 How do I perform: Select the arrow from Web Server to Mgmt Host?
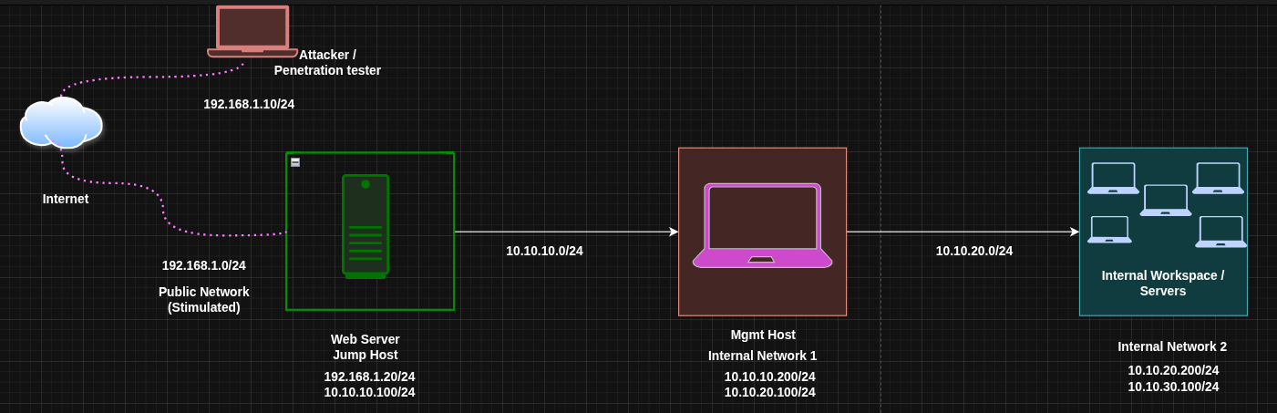[565, 232]
